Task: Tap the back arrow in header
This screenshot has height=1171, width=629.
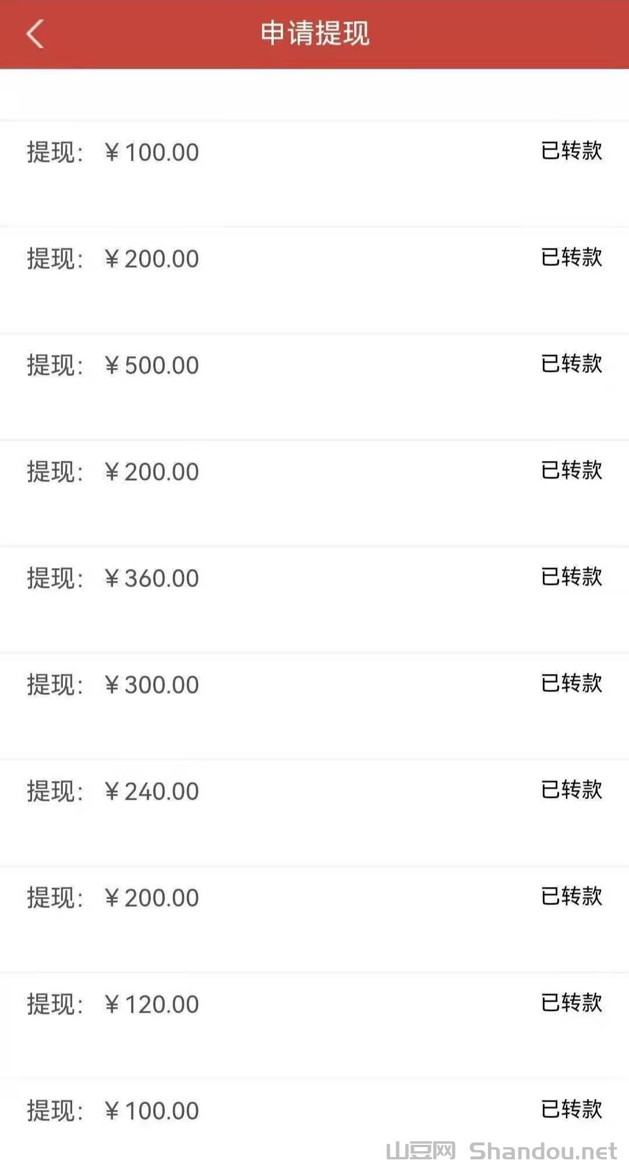Action: (x=36, y=34)
